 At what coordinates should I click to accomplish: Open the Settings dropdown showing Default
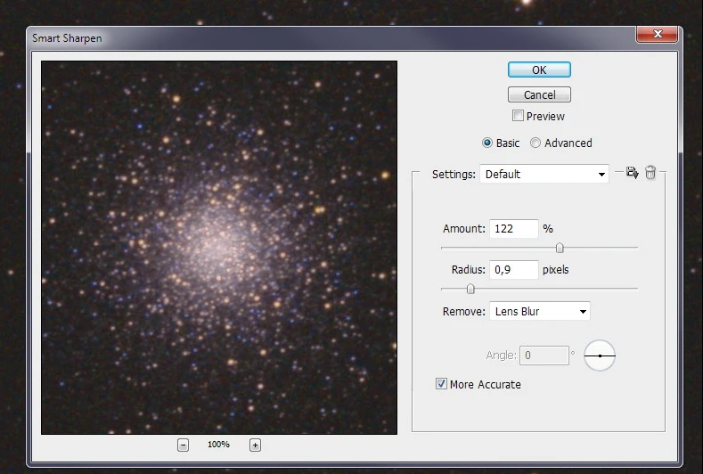tap(544, 174)
